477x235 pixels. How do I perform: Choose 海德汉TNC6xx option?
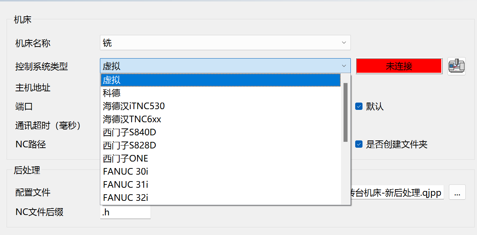point(221,119)
